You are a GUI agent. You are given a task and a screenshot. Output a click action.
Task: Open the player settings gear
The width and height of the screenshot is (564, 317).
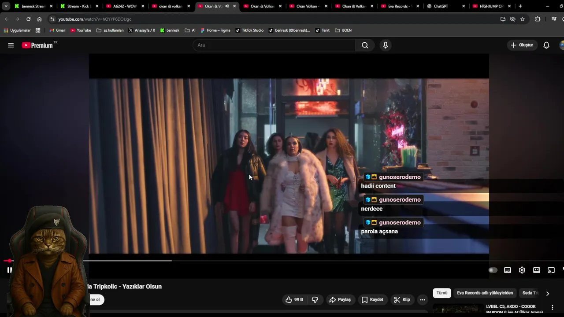(522, 270)
